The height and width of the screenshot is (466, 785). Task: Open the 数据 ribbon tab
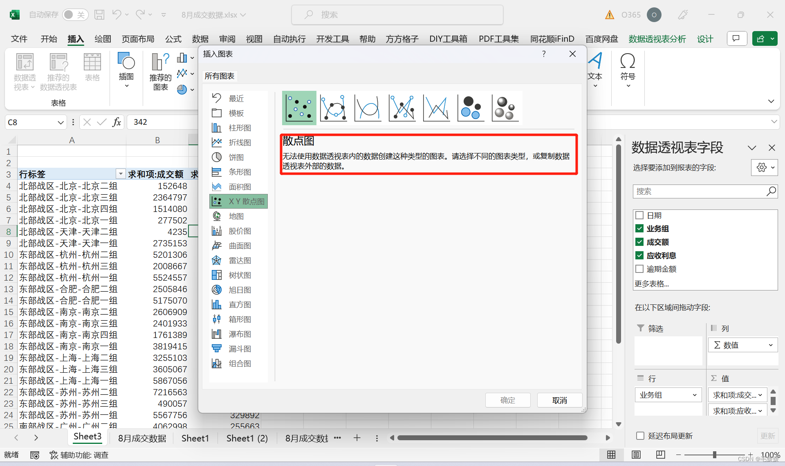coord(200,39)
